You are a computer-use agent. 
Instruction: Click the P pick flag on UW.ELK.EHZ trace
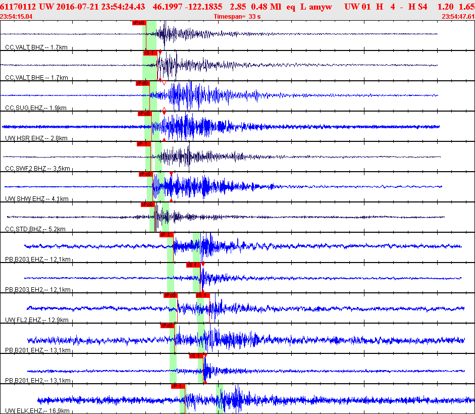pyautogui.click(x=177, y=386)
